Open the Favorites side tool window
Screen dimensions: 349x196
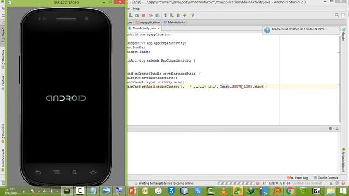pyautogui.click(x=3, y=133)
